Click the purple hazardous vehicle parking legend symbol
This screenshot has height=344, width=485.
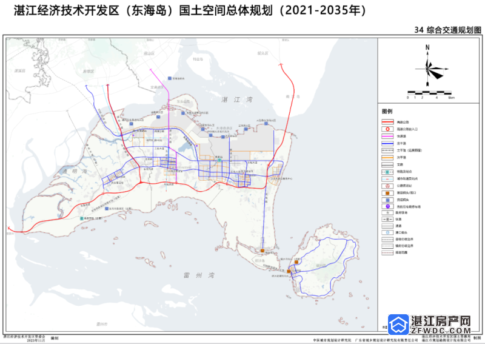[x=387, y=206]
